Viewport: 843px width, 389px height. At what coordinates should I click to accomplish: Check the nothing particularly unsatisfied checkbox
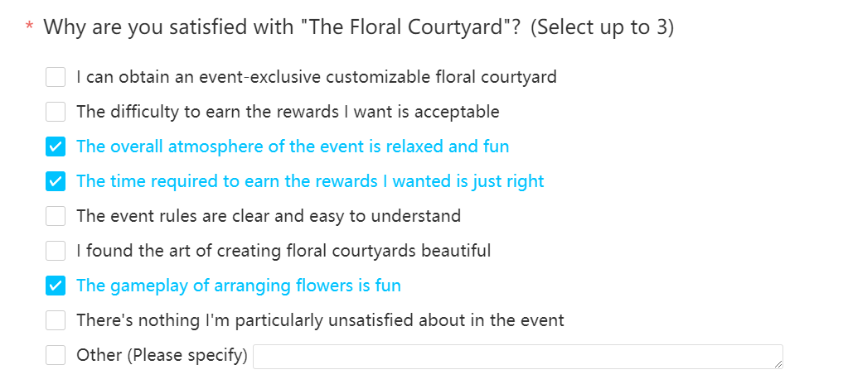[x=56, y=320]
